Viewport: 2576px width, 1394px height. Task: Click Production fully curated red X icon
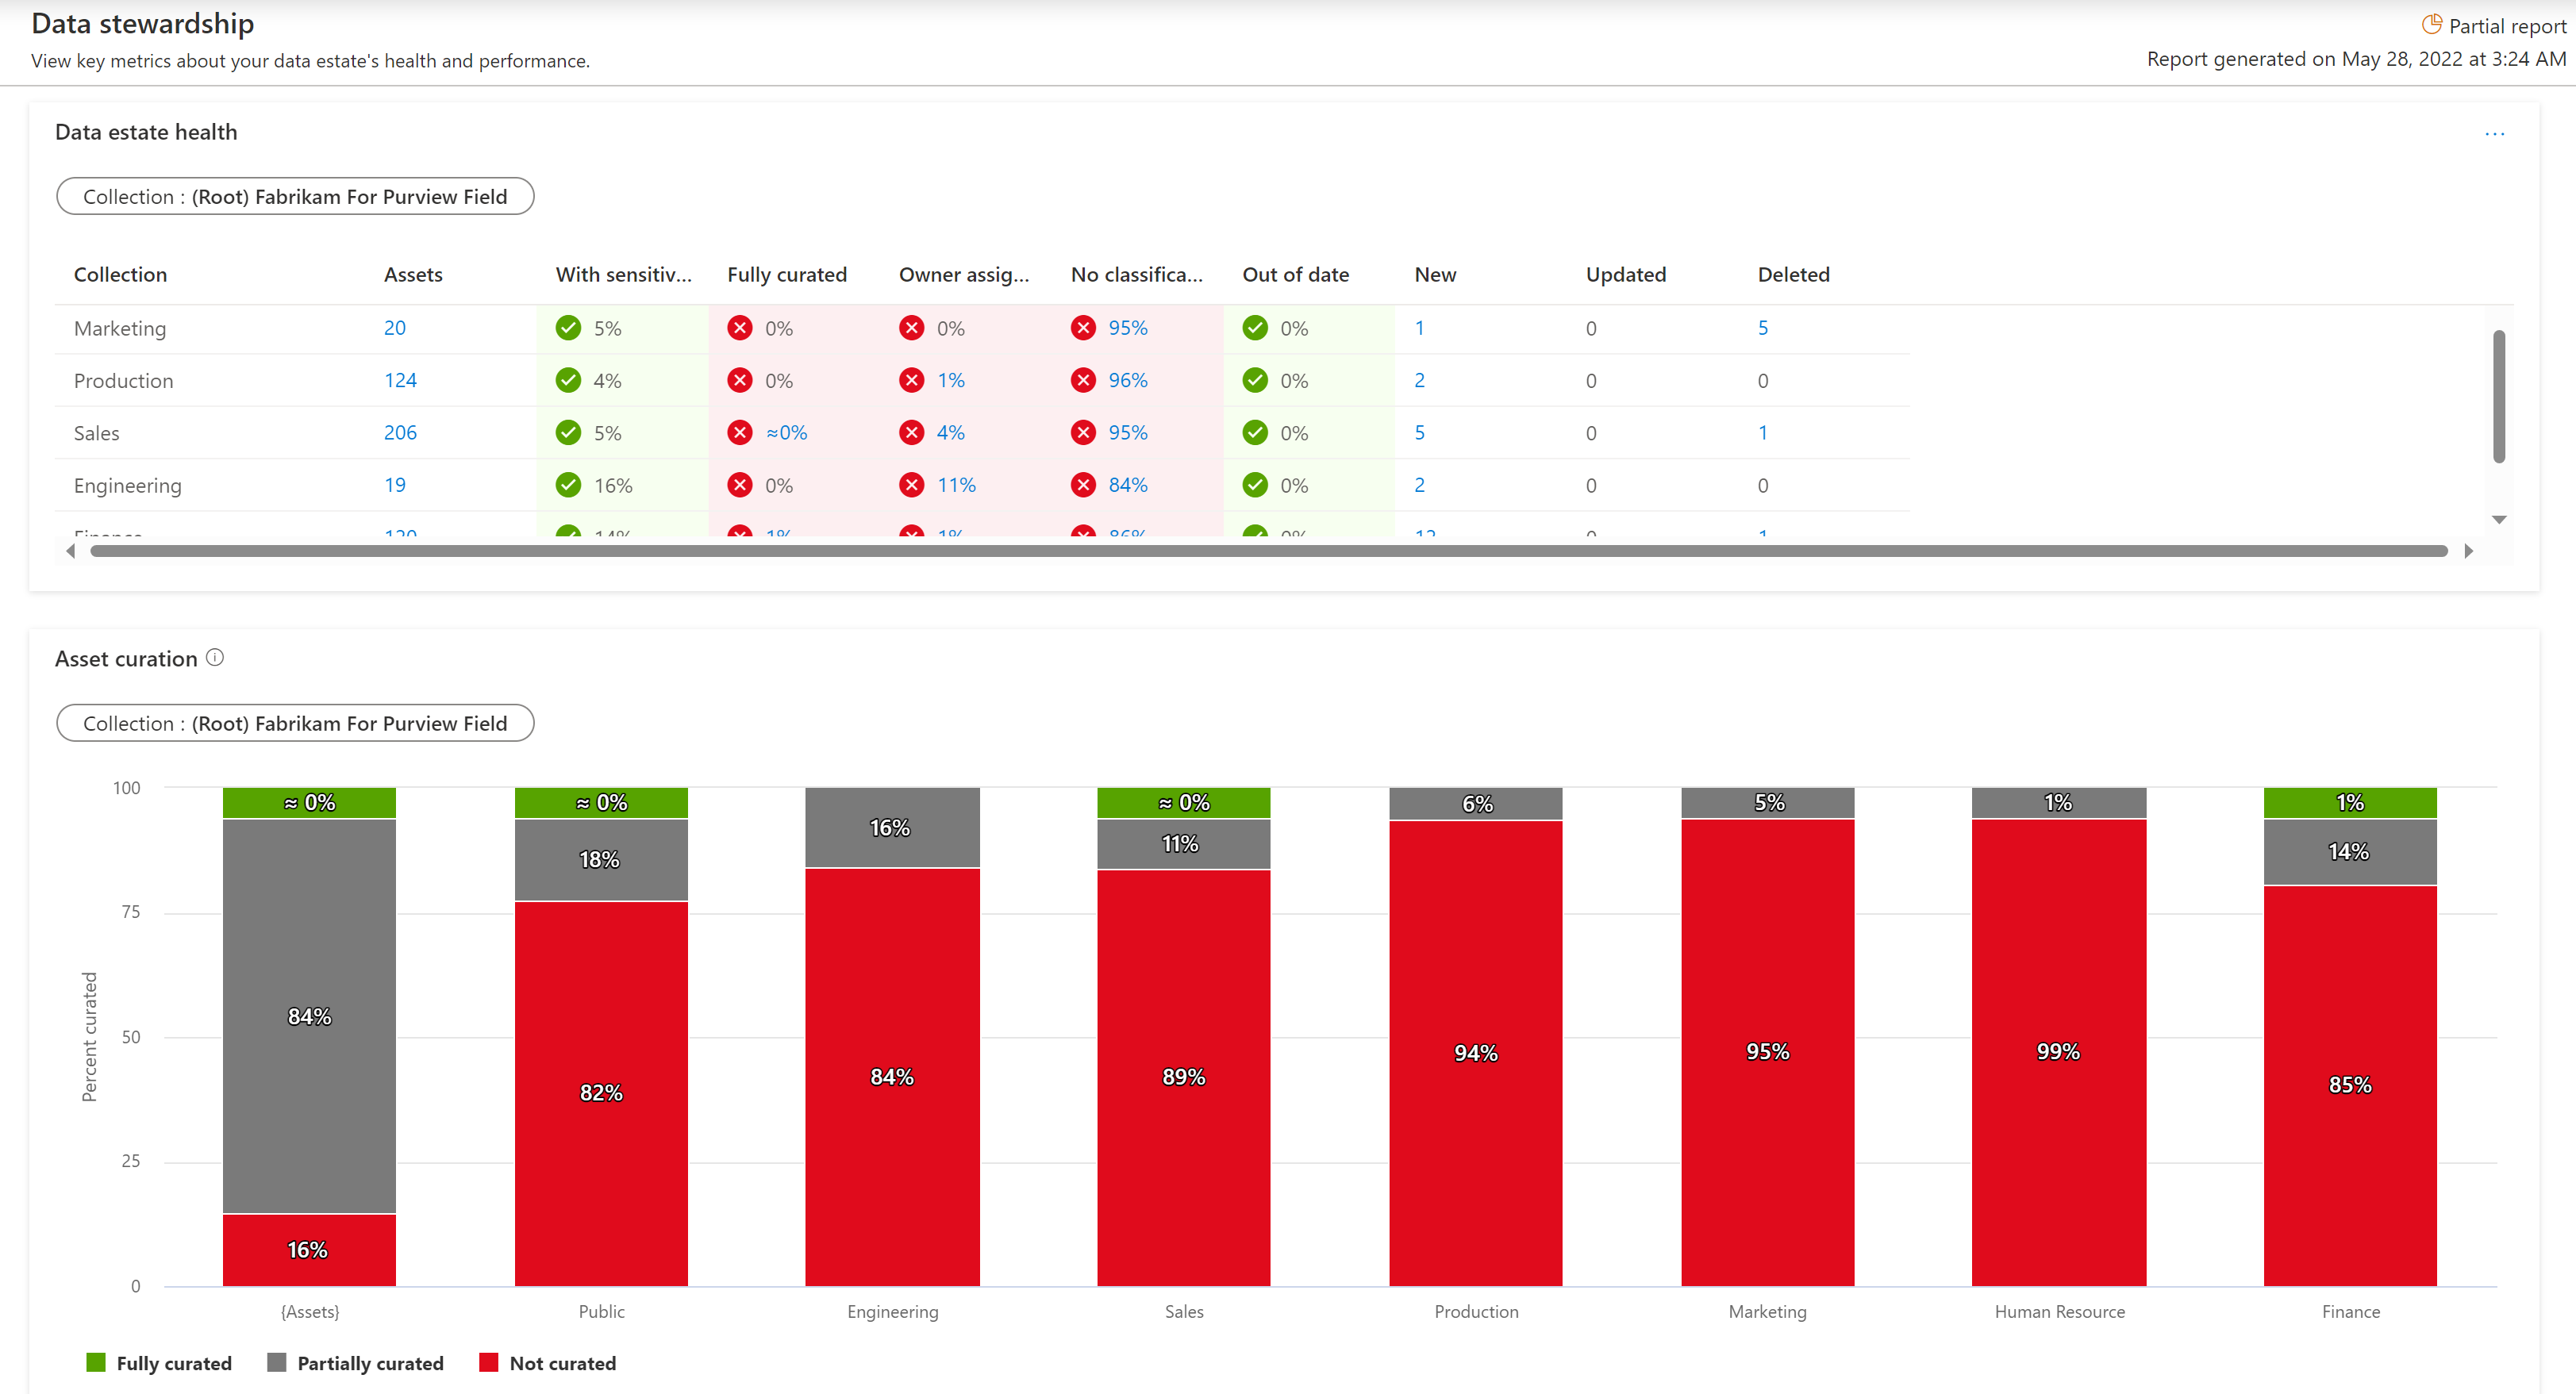740,380
